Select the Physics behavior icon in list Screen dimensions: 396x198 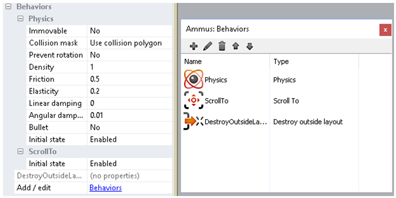click(x=193, y=80)
